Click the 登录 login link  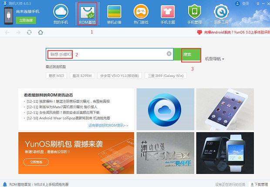pyautogui.click(x=246, y=3)
